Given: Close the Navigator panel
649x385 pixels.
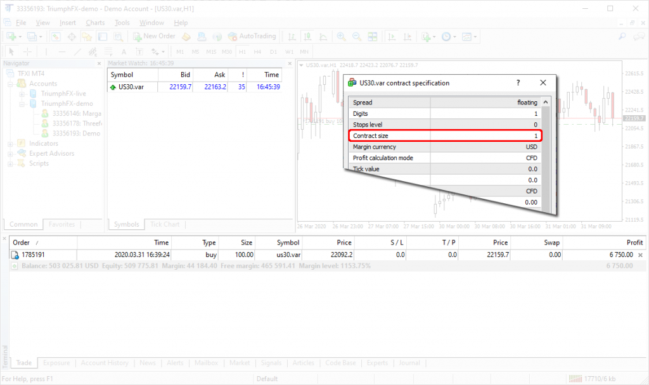Looking at the screenshot, I should click(x=99, y=63).
